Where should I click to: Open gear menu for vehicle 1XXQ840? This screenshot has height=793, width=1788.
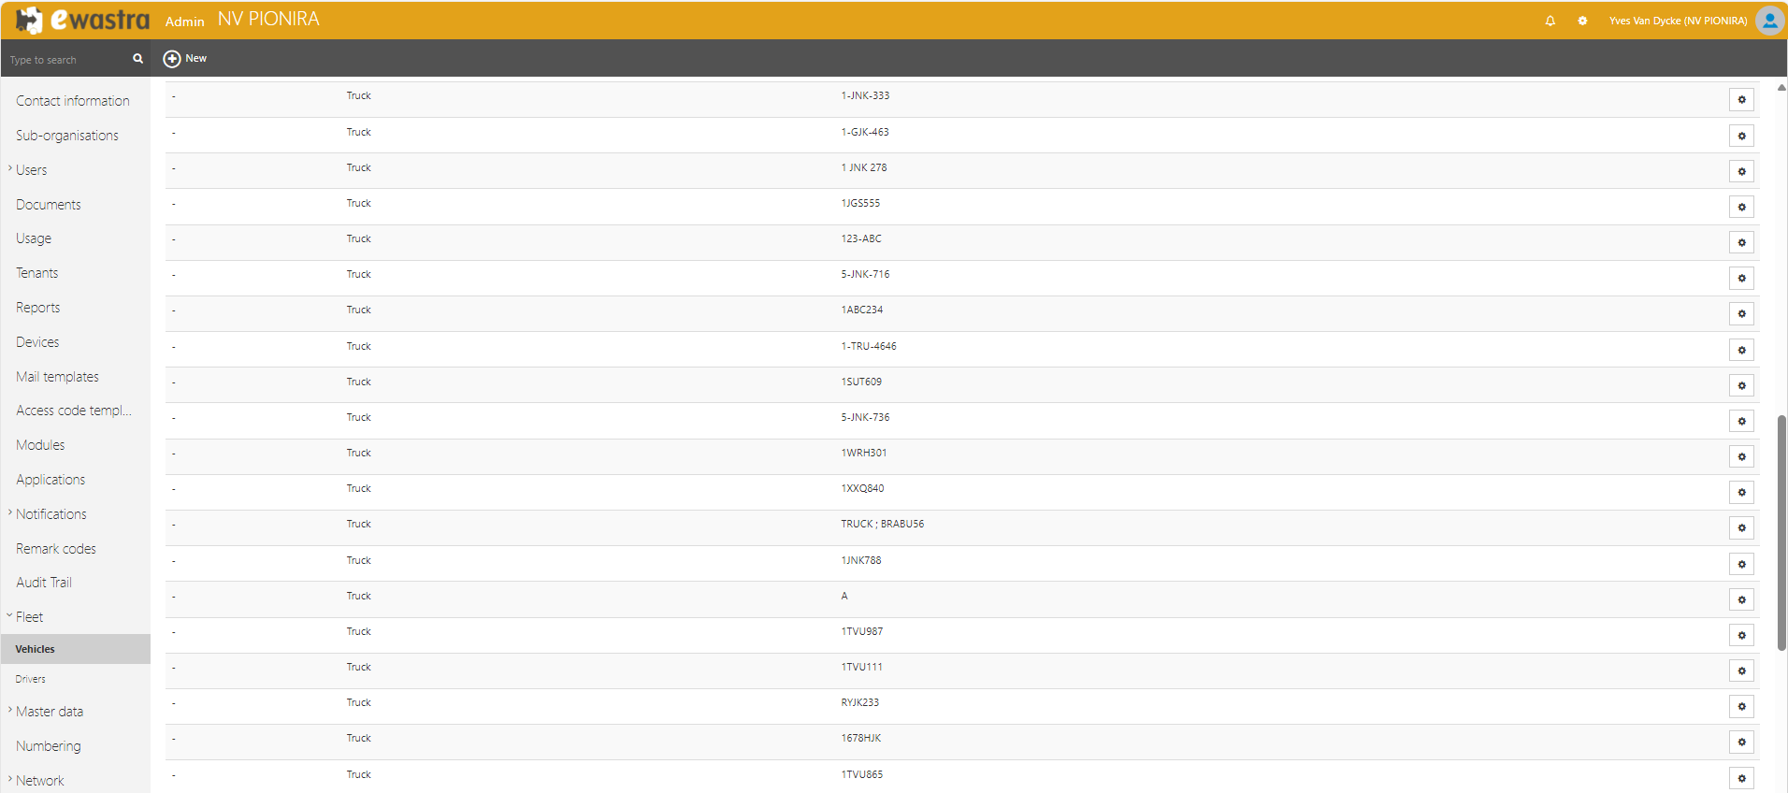click(1741, 492)
